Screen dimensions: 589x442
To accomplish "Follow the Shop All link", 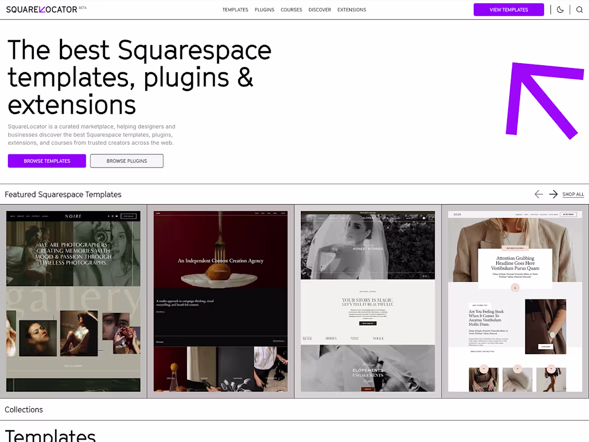I will click(x=573, y=194).
